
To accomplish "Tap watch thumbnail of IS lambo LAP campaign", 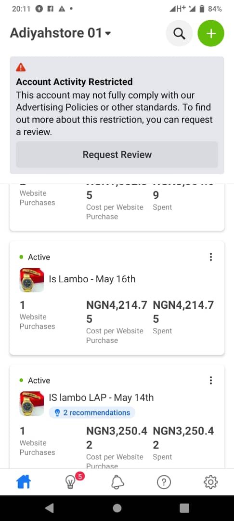I will (32, 403).
